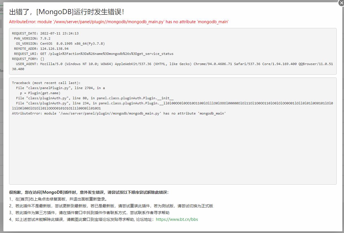Click the red AttributeError message line
Viewport: 344px width, 233px height.
[x=119, y=22]
